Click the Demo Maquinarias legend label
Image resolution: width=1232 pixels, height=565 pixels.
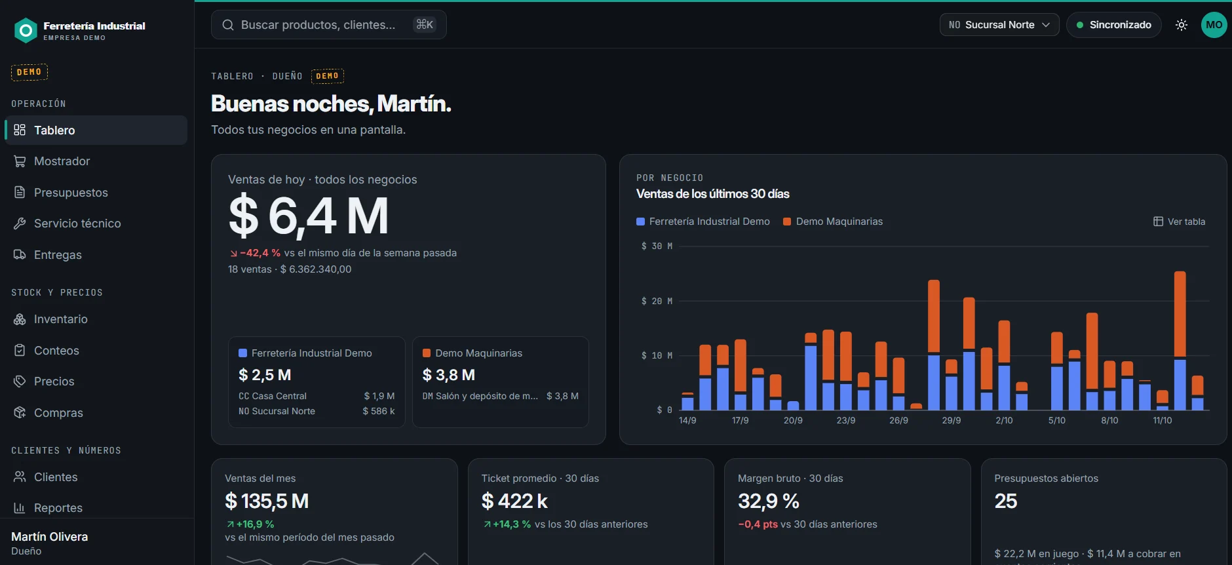tap(839, 222)
